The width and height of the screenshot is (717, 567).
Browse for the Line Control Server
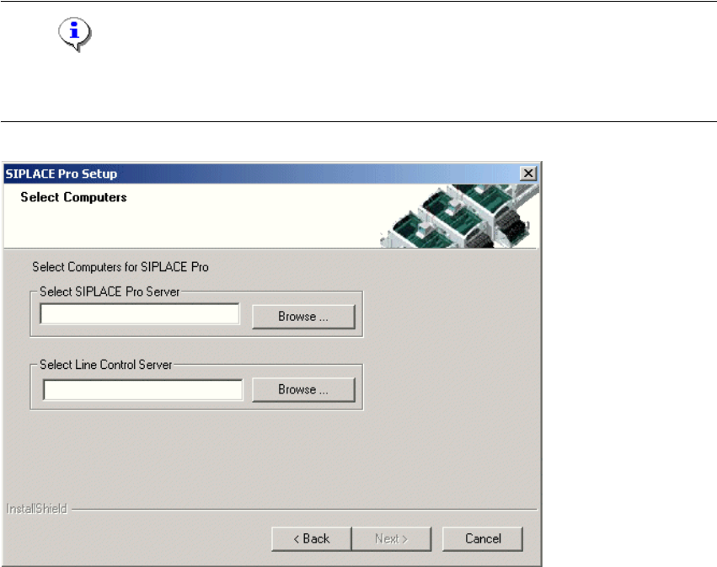[303, 389]
